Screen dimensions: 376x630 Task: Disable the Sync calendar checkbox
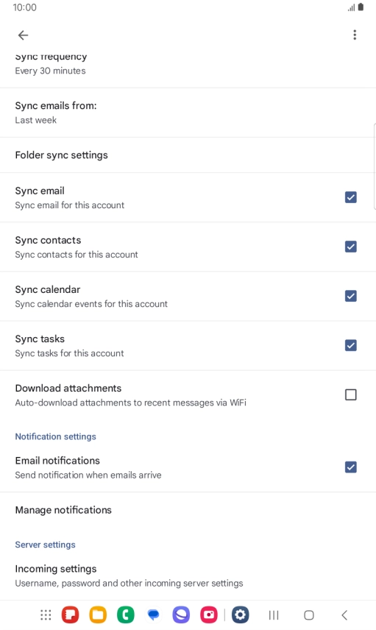click(351, 296)
